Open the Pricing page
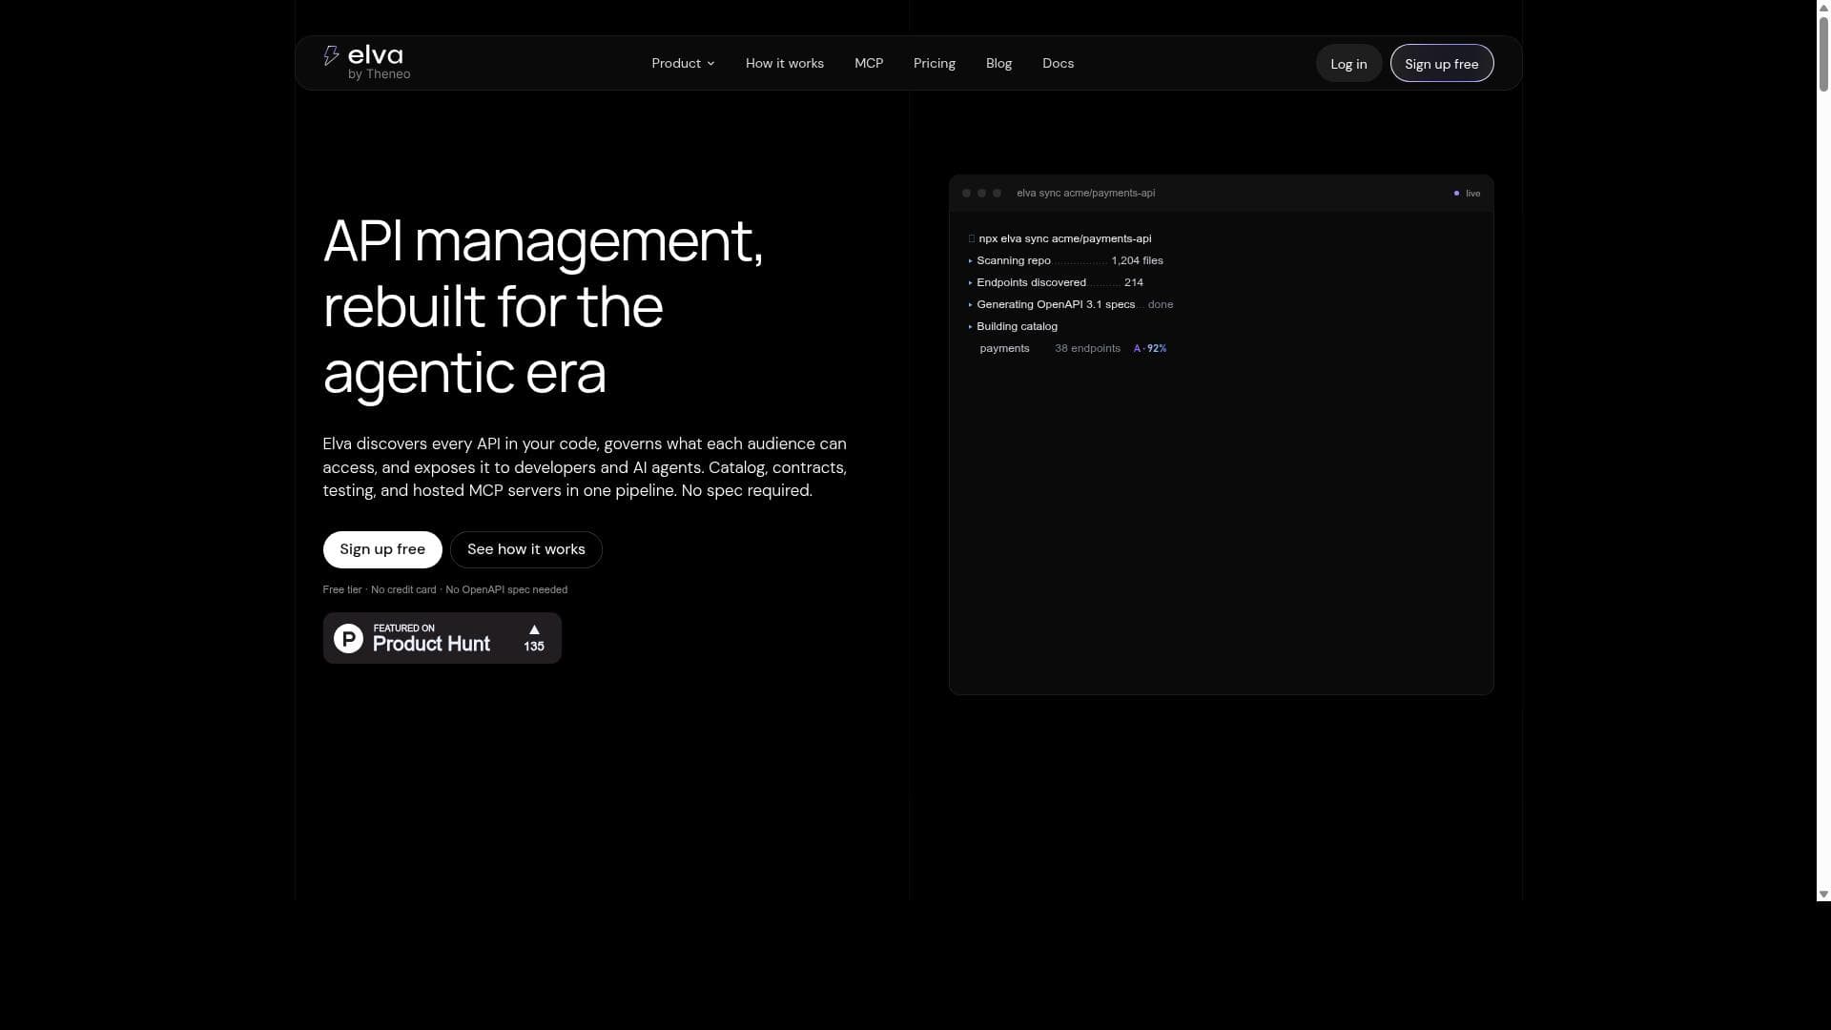 click(935, 63)
